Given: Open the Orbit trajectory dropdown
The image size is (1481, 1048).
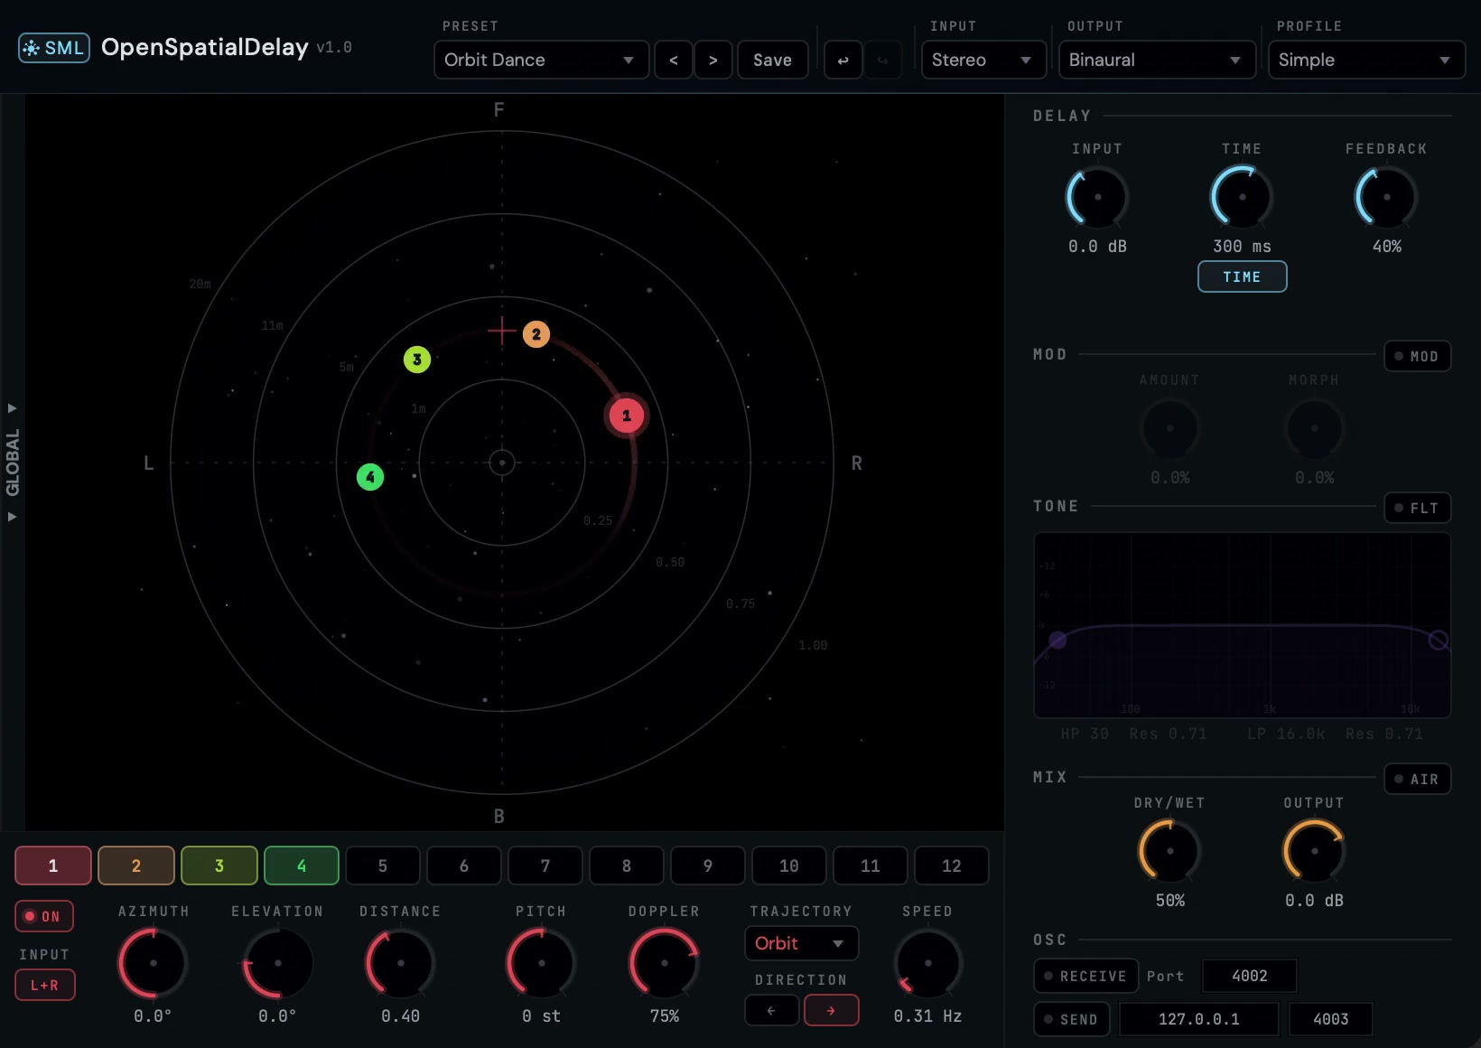Looking at the screenshot, I should [802, 943].
